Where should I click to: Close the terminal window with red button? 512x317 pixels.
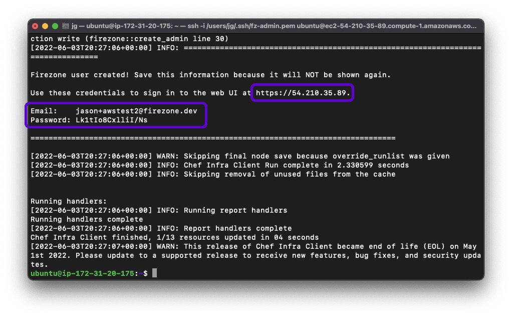[x=35, y=26]
